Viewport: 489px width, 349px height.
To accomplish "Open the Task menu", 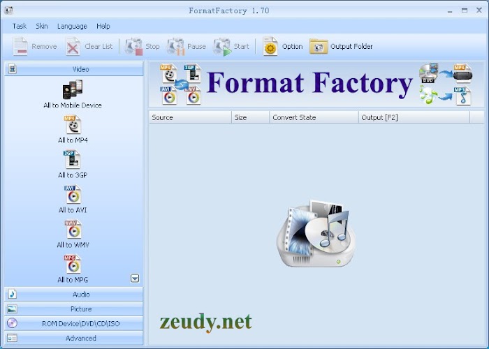I will [x=20, y=27].
